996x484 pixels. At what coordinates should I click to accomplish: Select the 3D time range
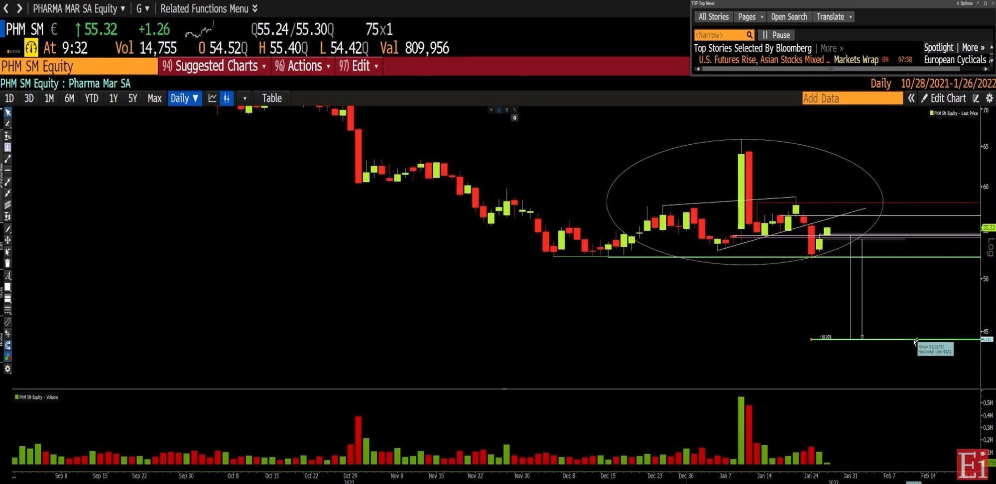pos(29,98)
